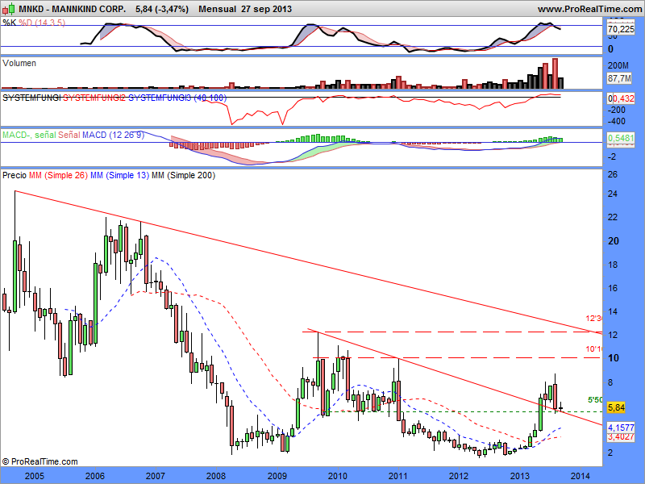Click the 2005 year label on time axis
Image resolution: width=645 pixels, height=484 pixels.
tap(35, 476)
